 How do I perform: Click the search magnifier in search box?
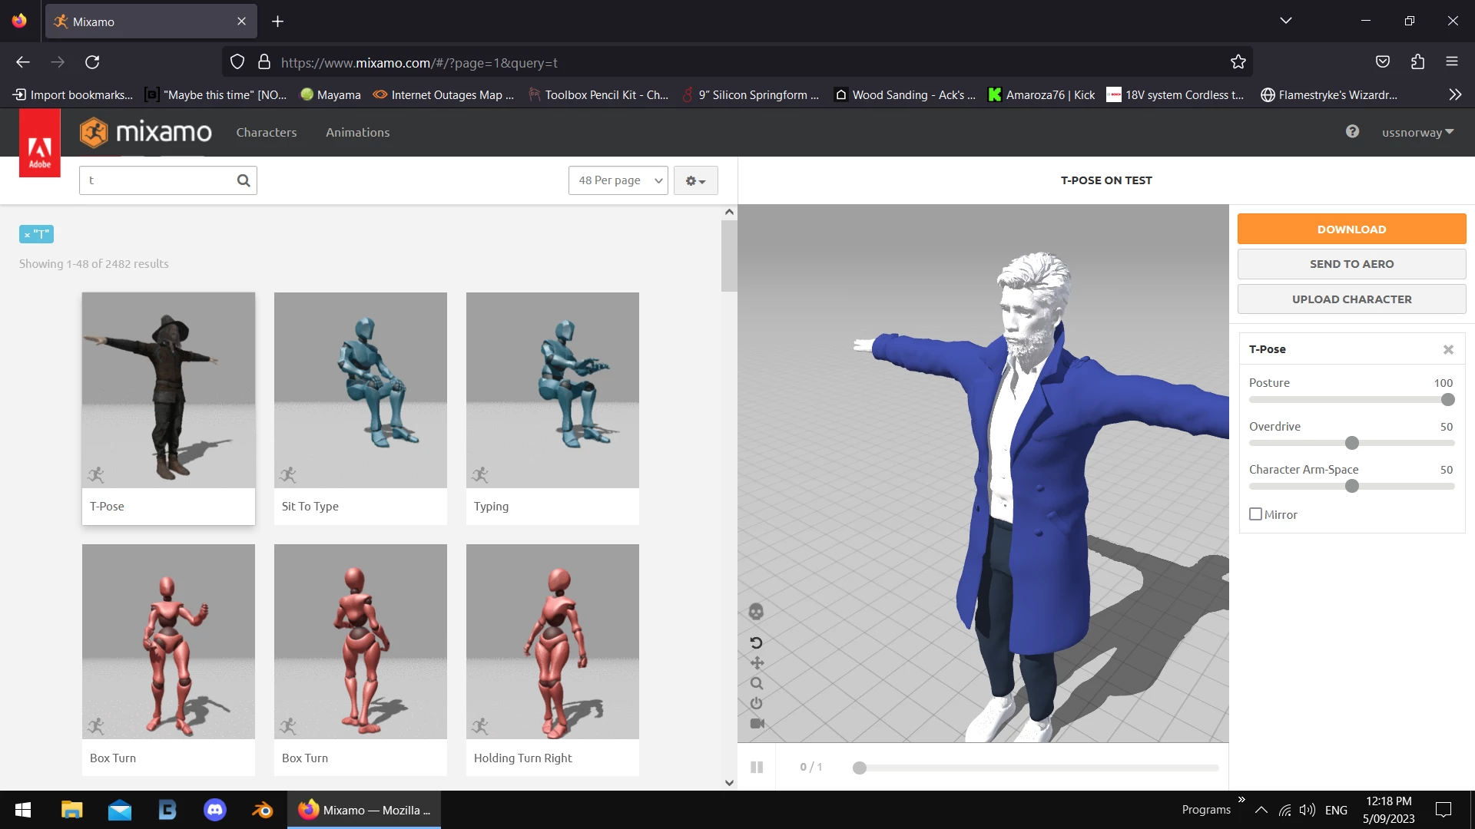click(244, 180)
